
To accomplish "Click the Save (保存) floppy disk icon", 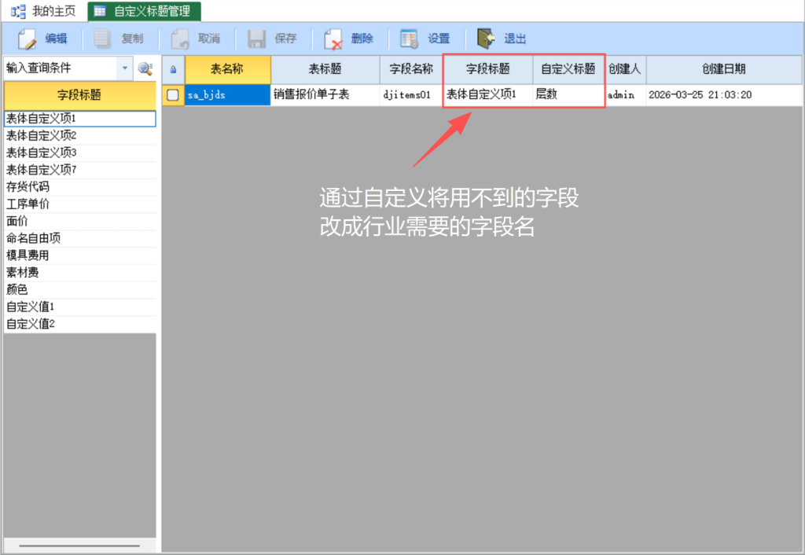I will [256, 39].
